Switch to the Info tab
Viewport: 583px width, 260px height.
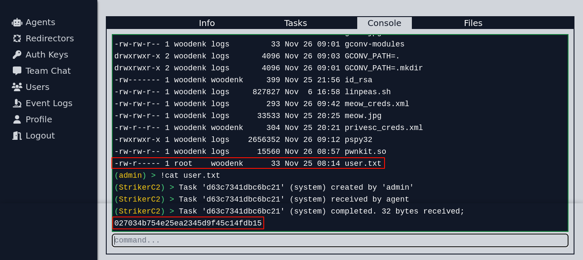pos(207,23)
